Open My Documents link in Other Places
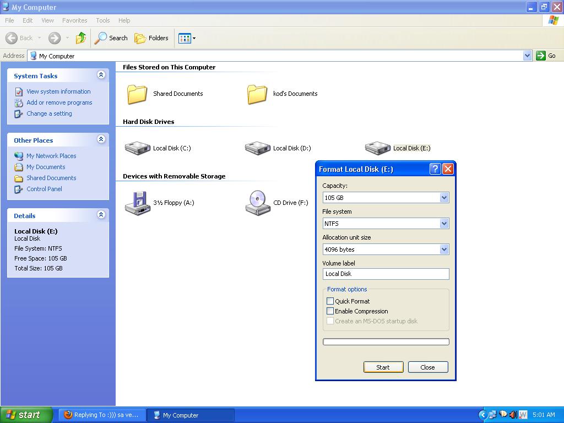The width and height of the screenshot is (564, 423). click(x=46, y=167)
